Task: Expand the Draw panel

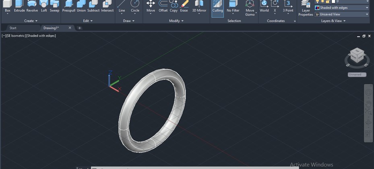Action: [x=129, y=21]
